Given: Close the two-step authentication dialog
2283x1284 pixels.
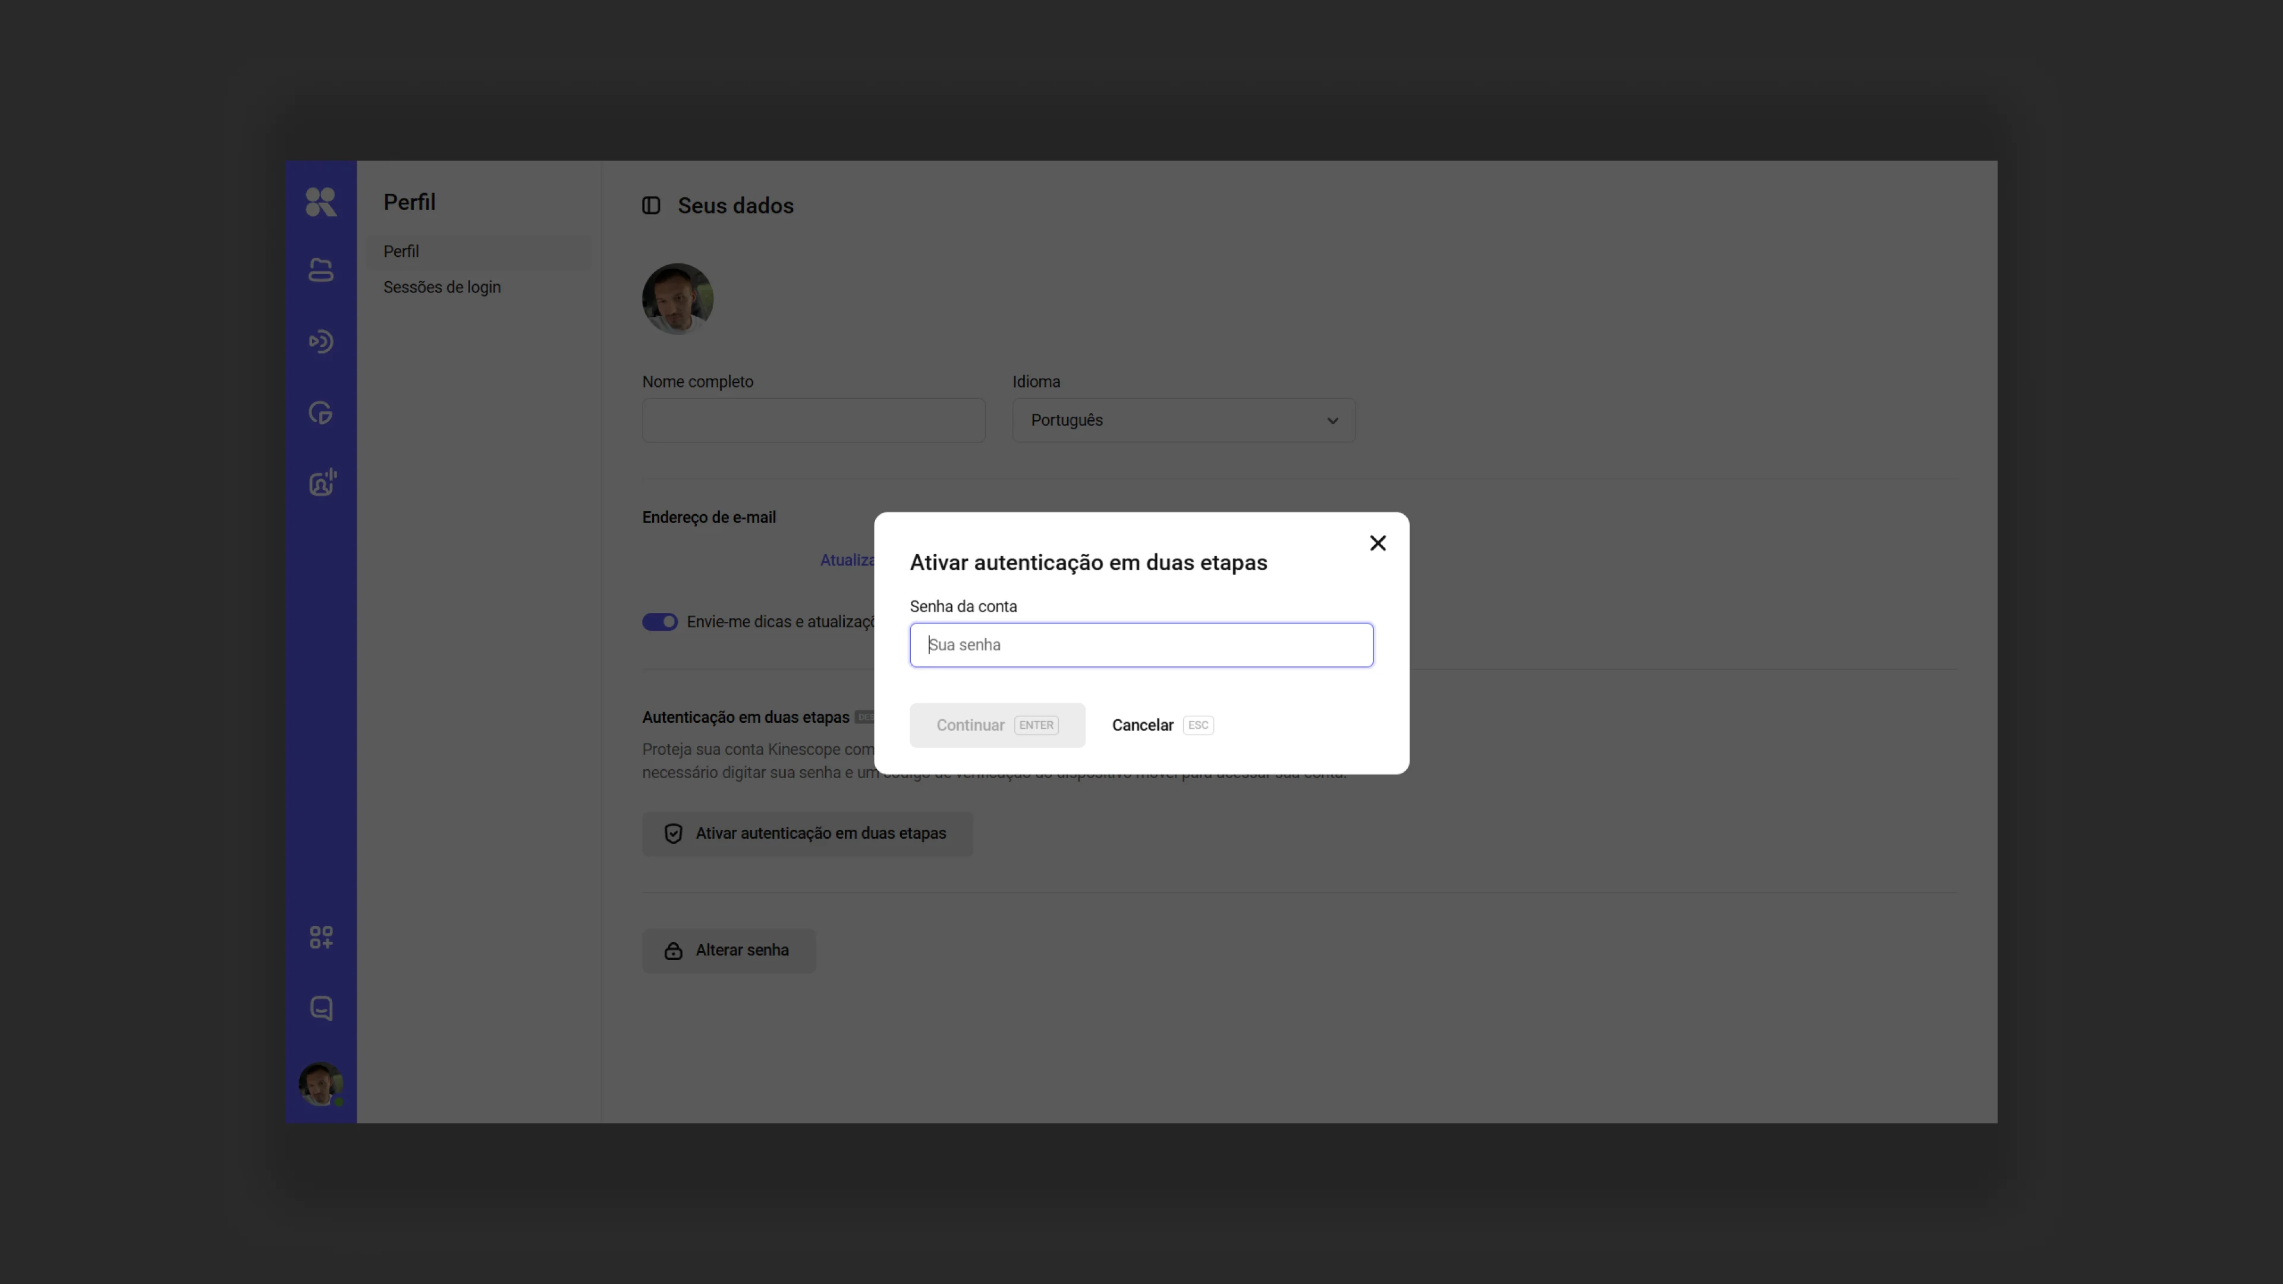Looking at the screenshot, I should [x=1378, y=543].
